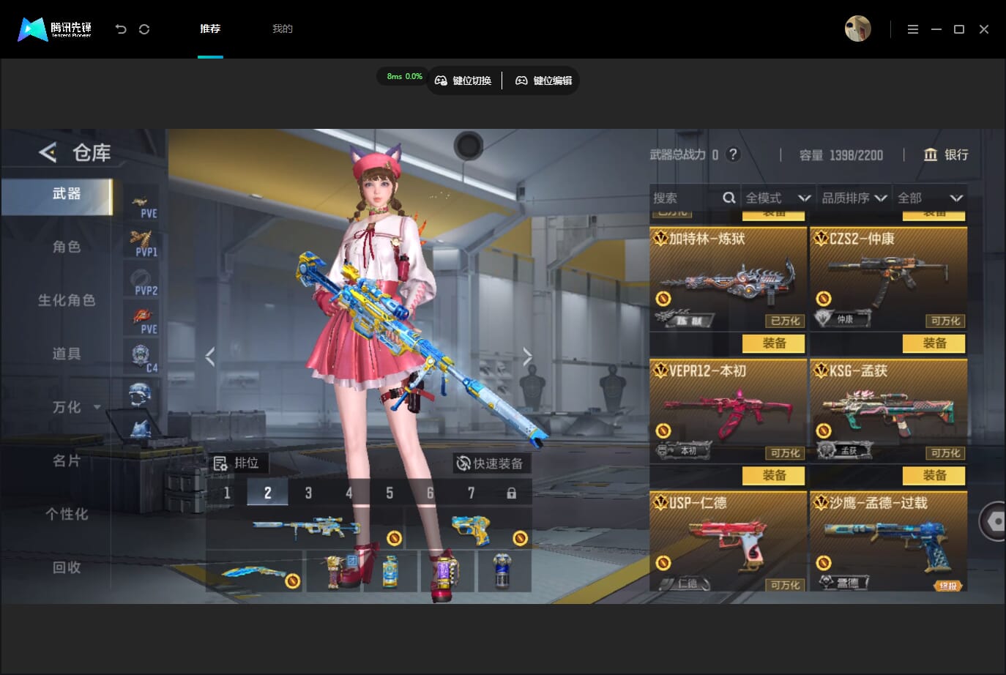Click the search magnifier icon
The image size is (1006, 675).
pyautogui.click(x=729, y=198)
